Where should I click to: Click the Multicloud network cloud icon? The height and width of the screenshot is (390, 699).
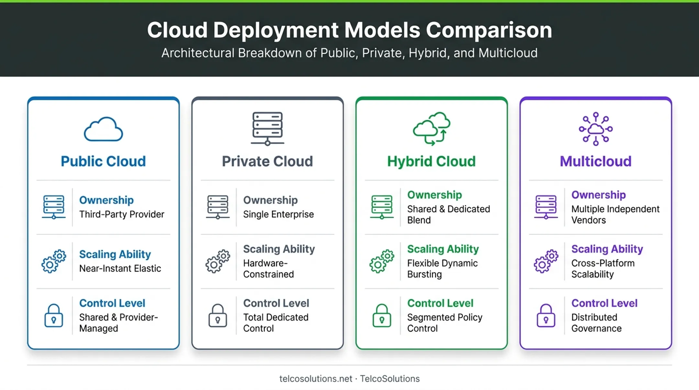point(596,129)
